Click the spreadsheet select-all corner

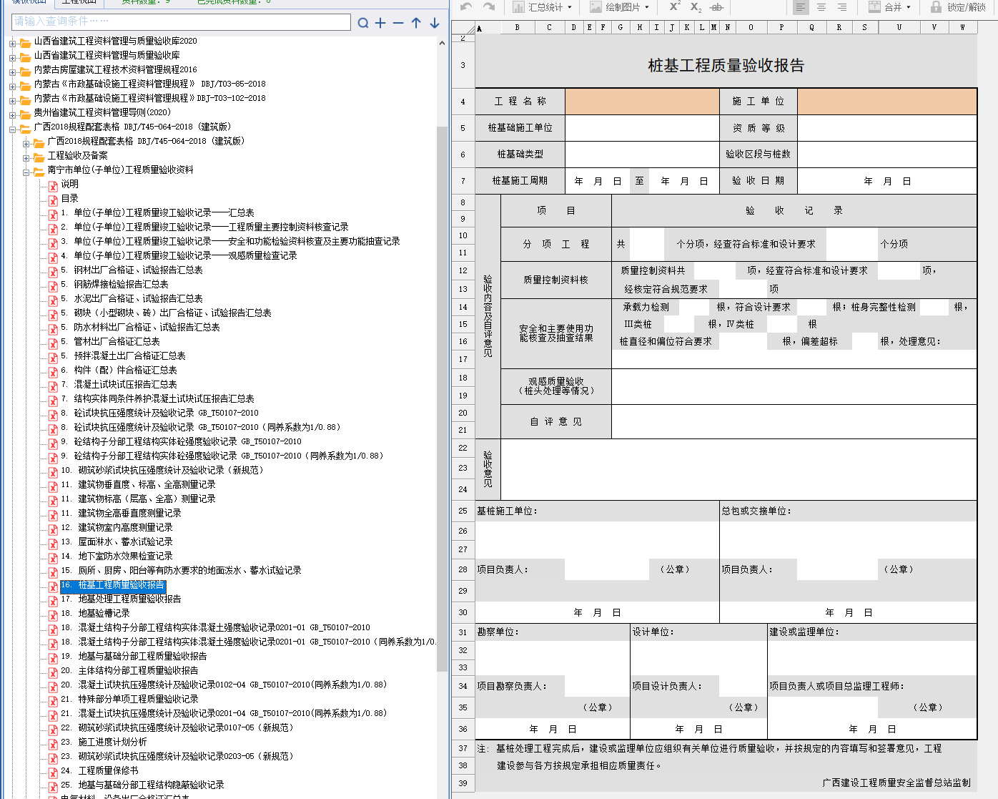tap(463, 27)
